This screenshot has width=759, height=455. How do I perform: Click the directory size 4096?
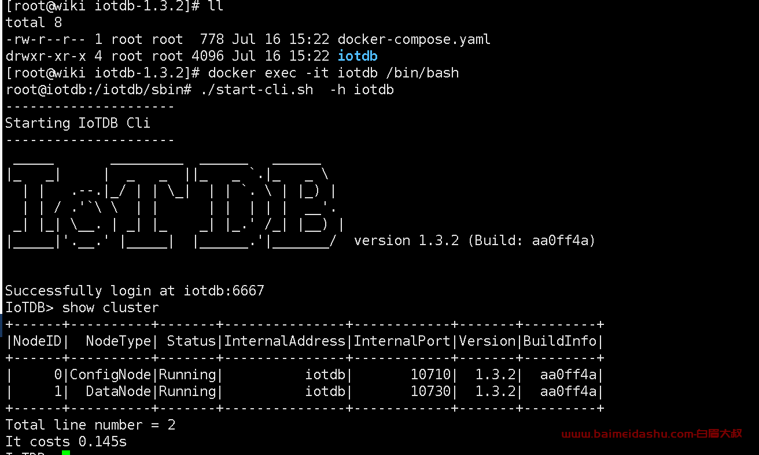pos(208,56)
